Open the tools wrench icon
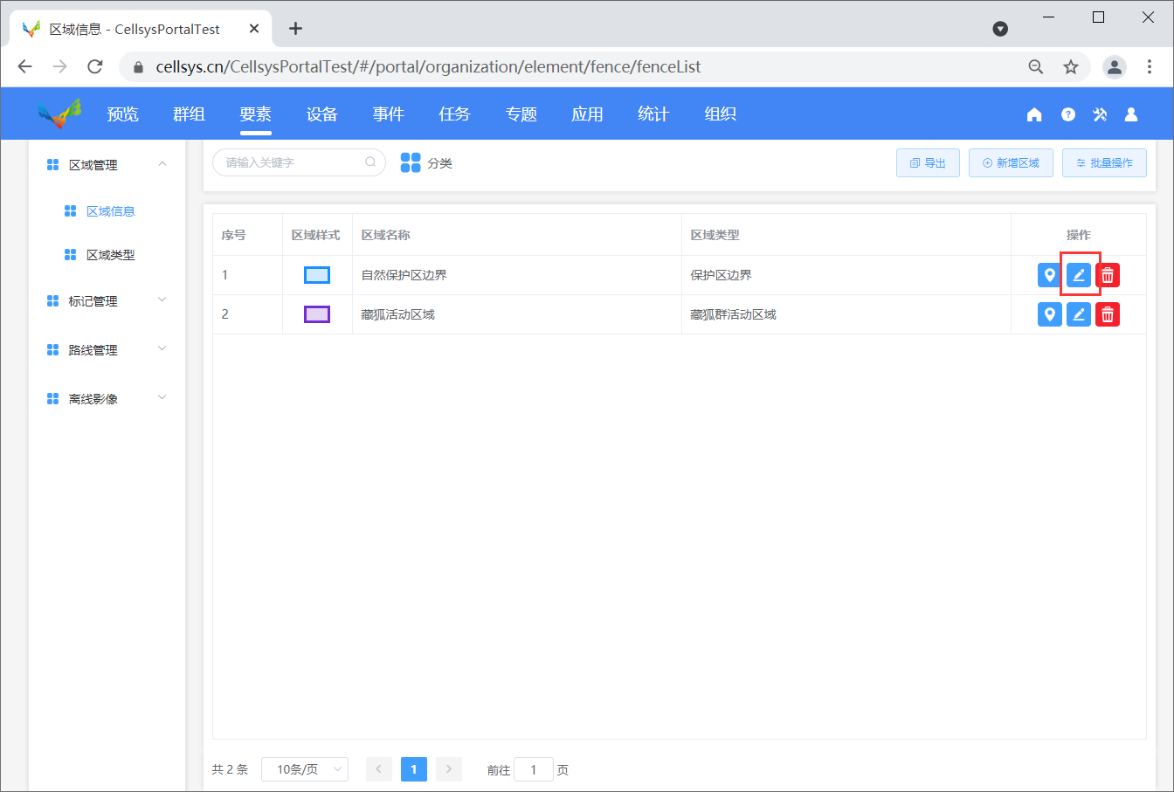 click(x=1100, y=114)
